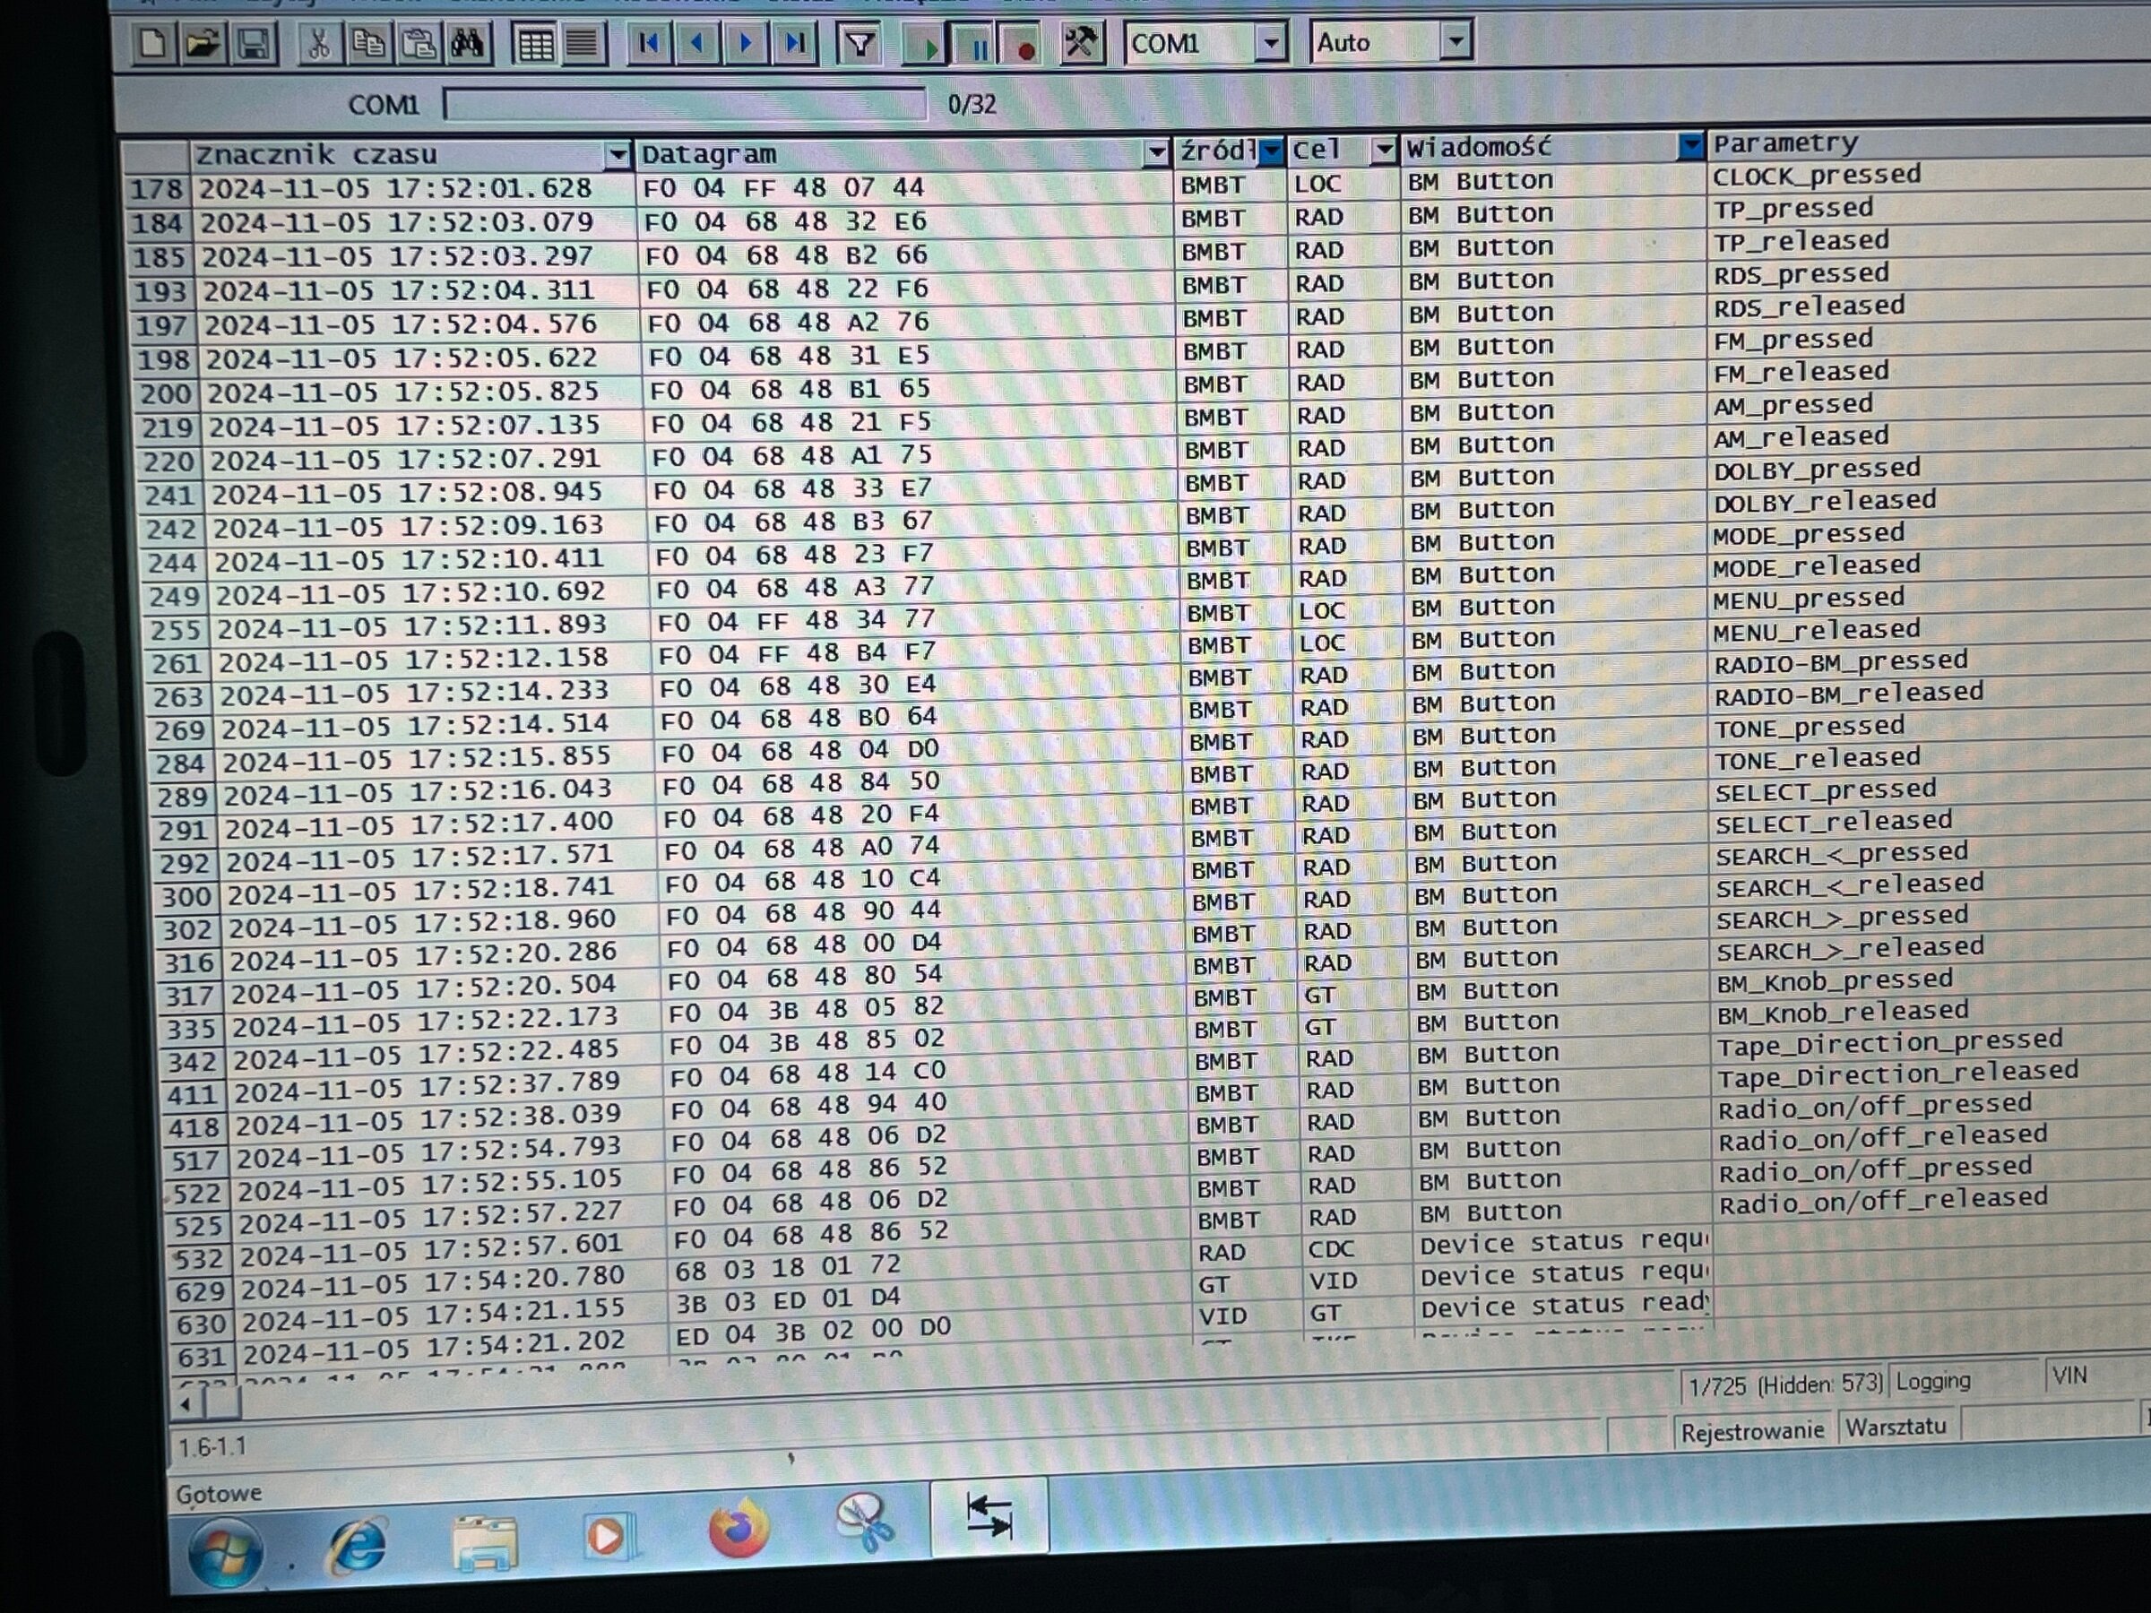This screenshot has height=1613, width=2151.
Task: Open a file with the folder icon
Action: tap(203, 44)
